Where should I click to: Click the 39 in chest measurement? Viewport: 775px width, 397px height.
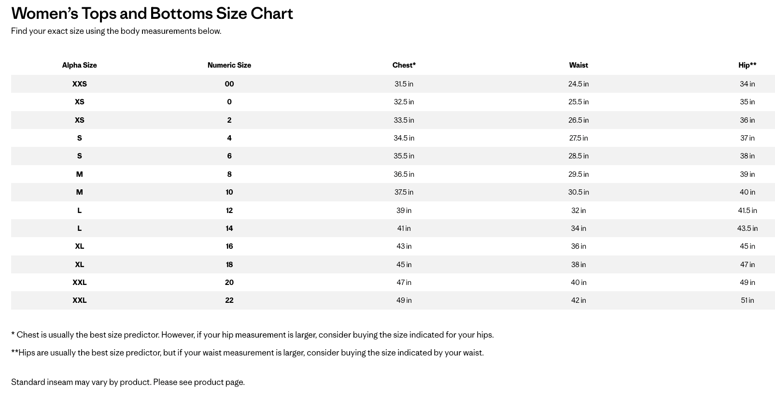404,211
